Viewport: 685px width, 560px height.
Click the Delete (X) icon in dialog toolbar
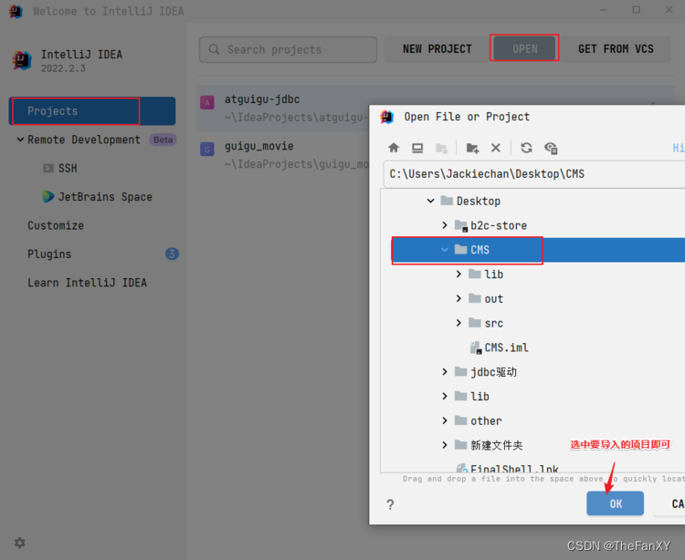pos(495,148)
